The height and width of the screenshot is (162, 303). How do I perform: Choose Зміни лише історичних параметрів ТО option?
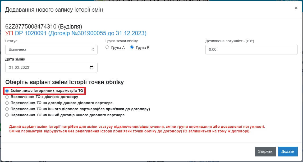pyautogui.click(x=7, y=91)
